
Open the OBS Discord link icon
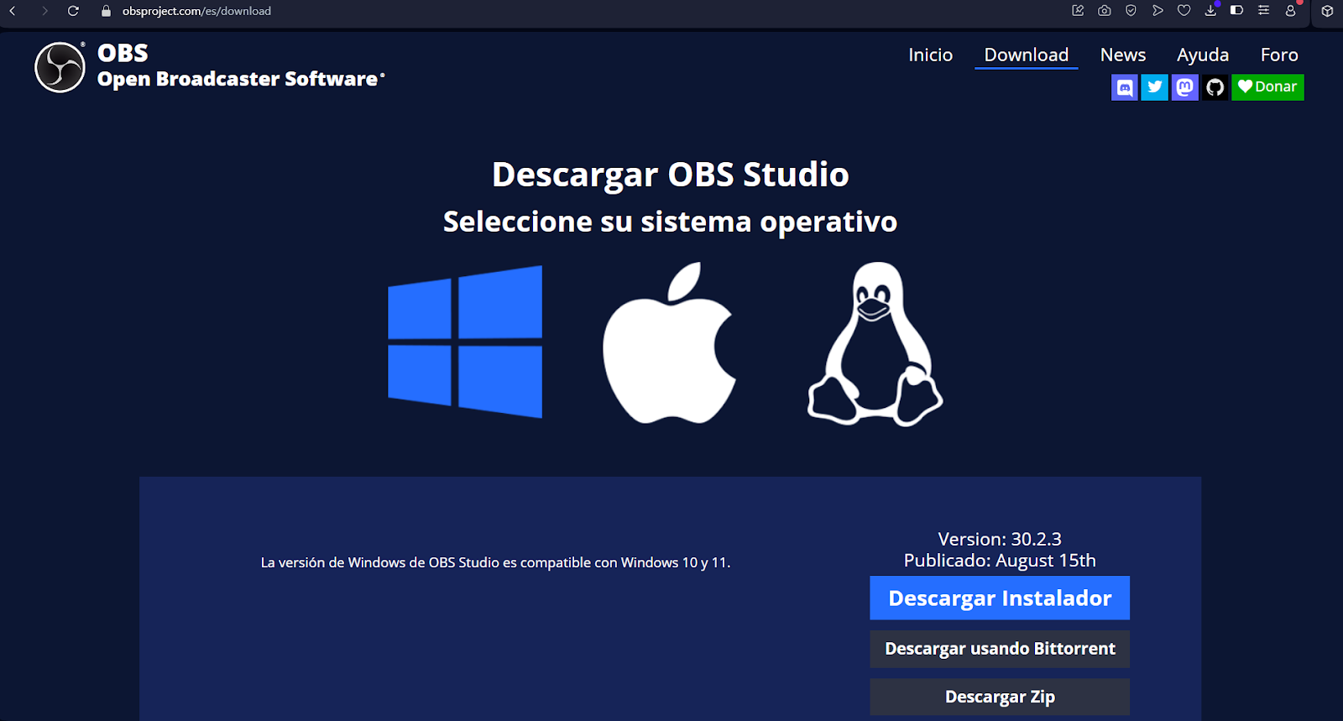click(x=1125, y=87)
